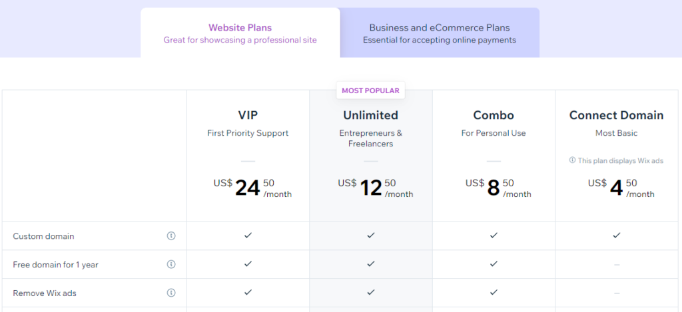Click the US$24.50 per month VIP price

[x=252, y=188]
